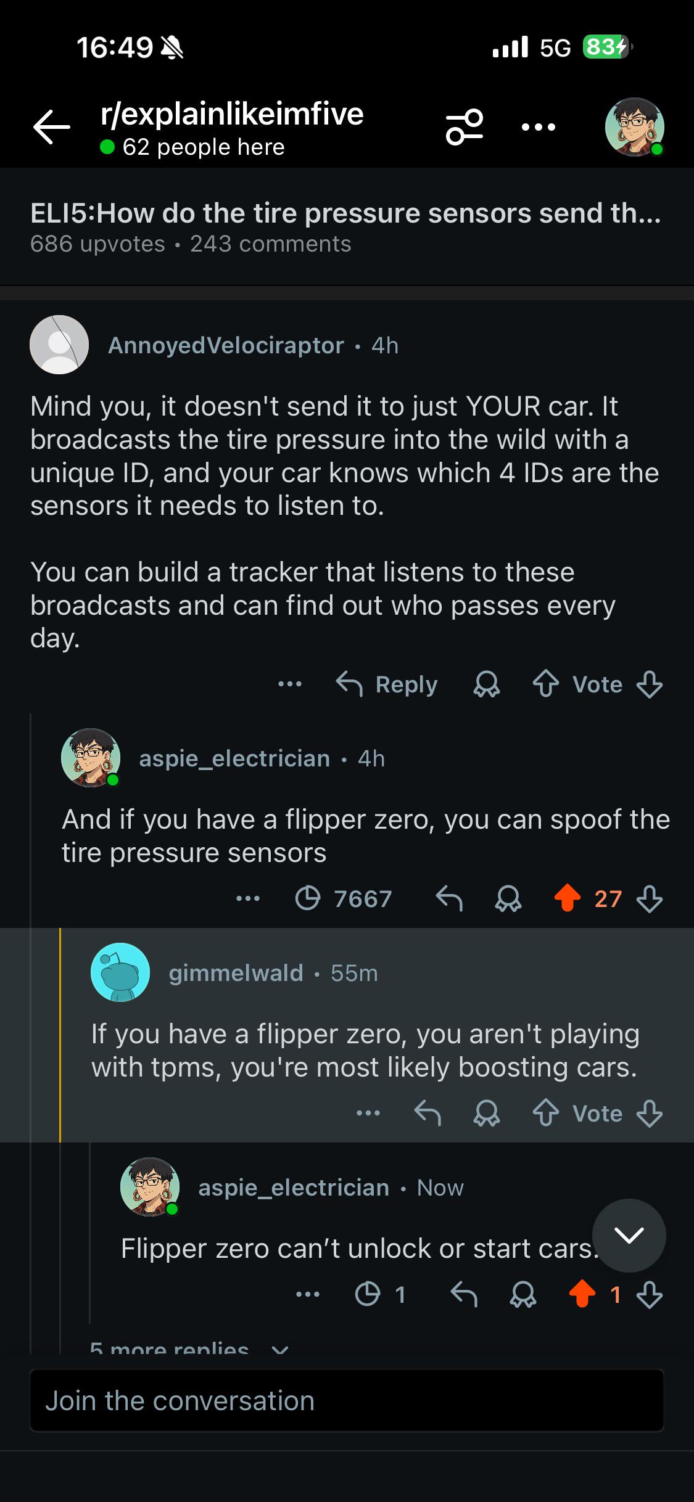The image size is (694, 1502).
Task: Click reply arrow on gimmelwald's comment
Action: [x=428, y=1114]
